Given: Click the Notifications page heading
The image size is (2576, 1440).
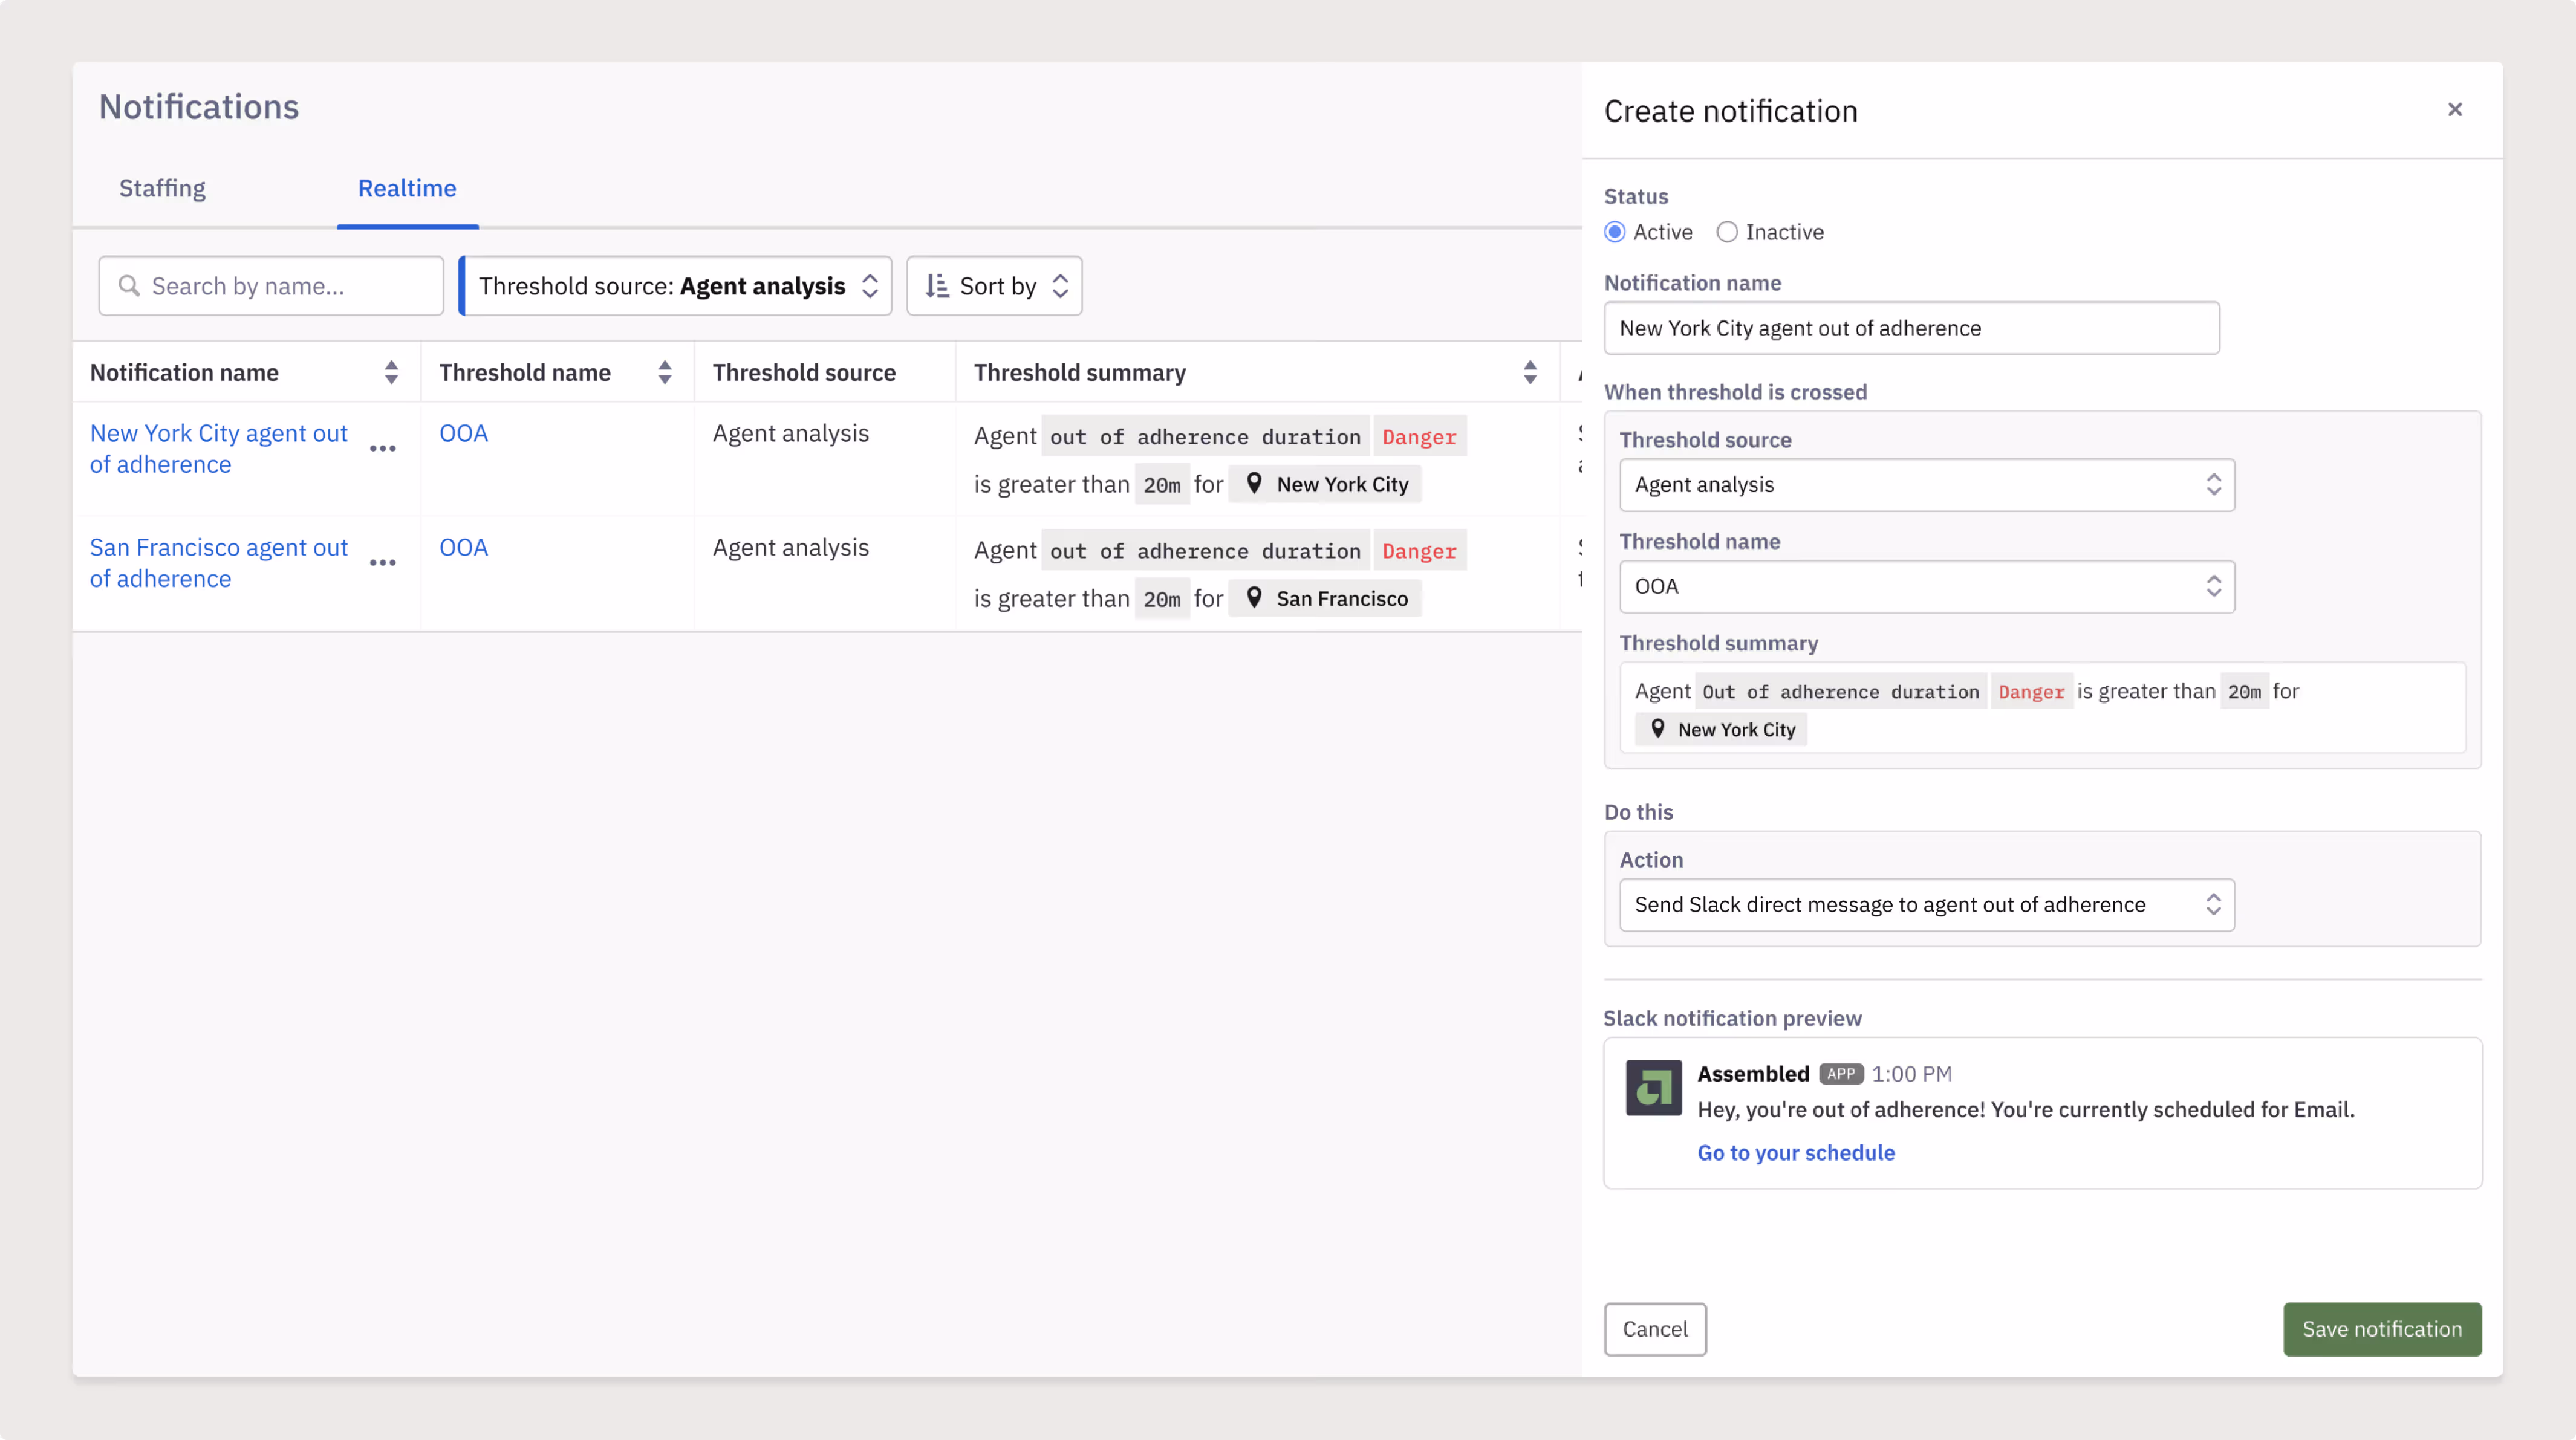Looking at the screenshot, I should (199, 107).
